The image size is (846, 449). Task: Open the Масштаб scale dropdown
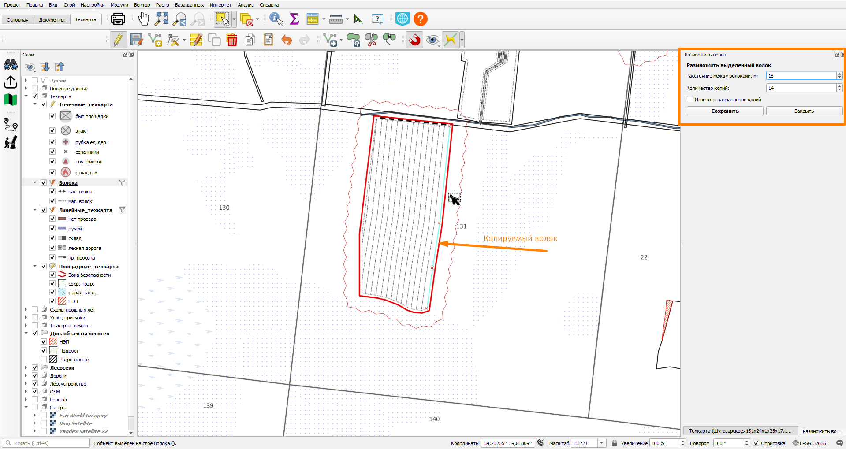[602, 443]
